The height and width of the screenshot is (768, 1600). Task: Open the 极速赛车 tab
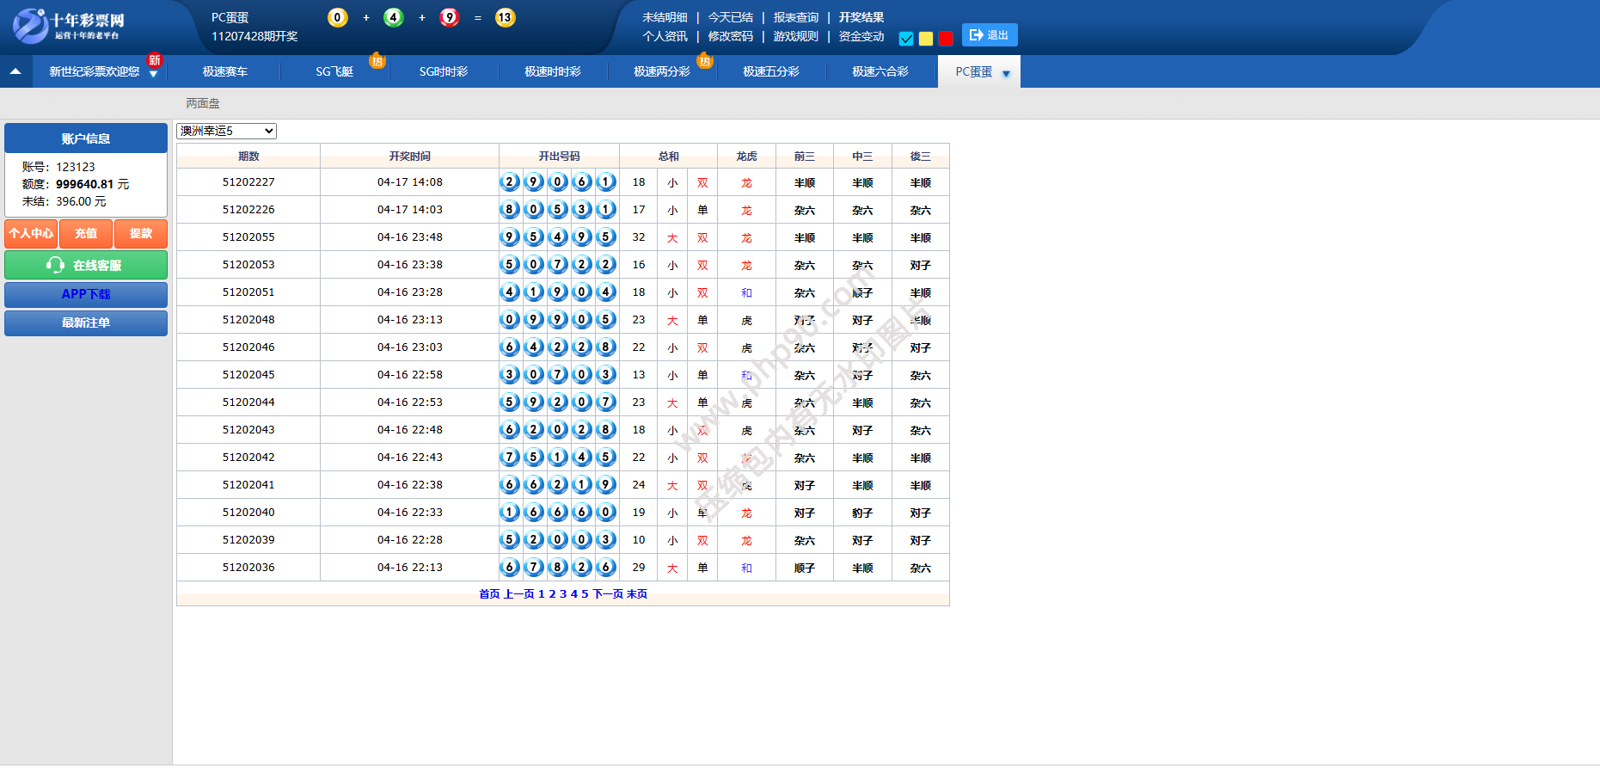[x=225, y=71]
